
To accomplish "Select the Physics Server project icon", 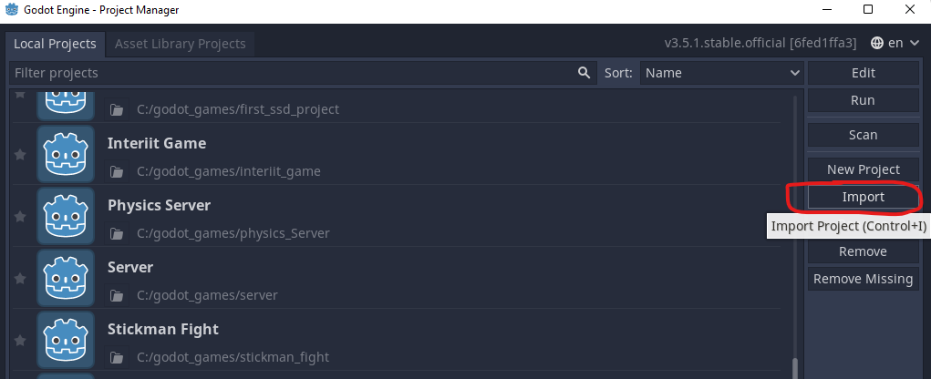I will [x=66, y=216].
